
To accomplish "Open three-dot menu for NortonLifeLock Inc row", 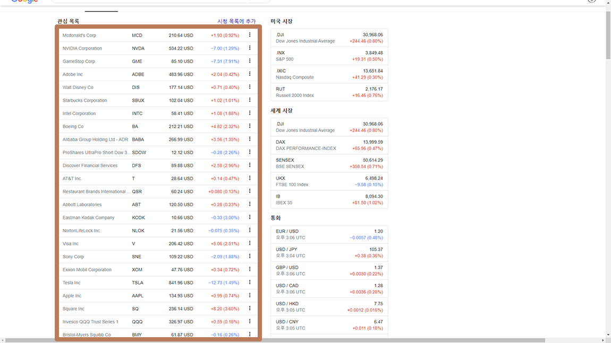I will click(x=250, y=231).
